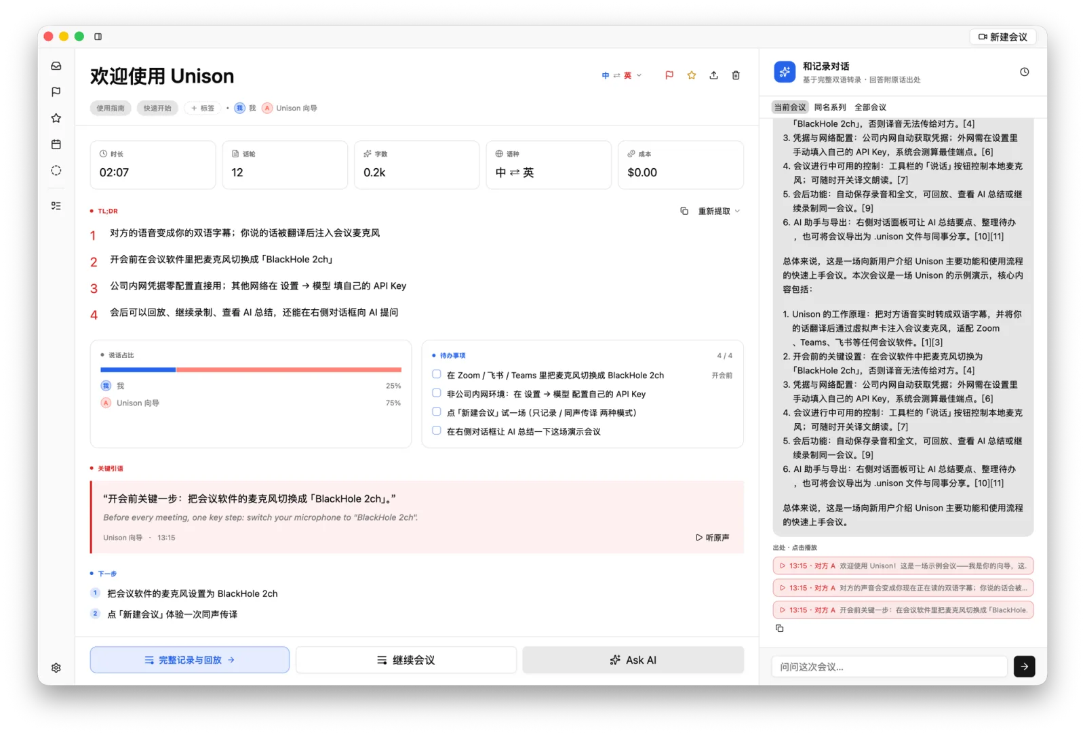Click 继续会议 button
The height and width of the screenshot is (735, 1085).
pos(406,660)
